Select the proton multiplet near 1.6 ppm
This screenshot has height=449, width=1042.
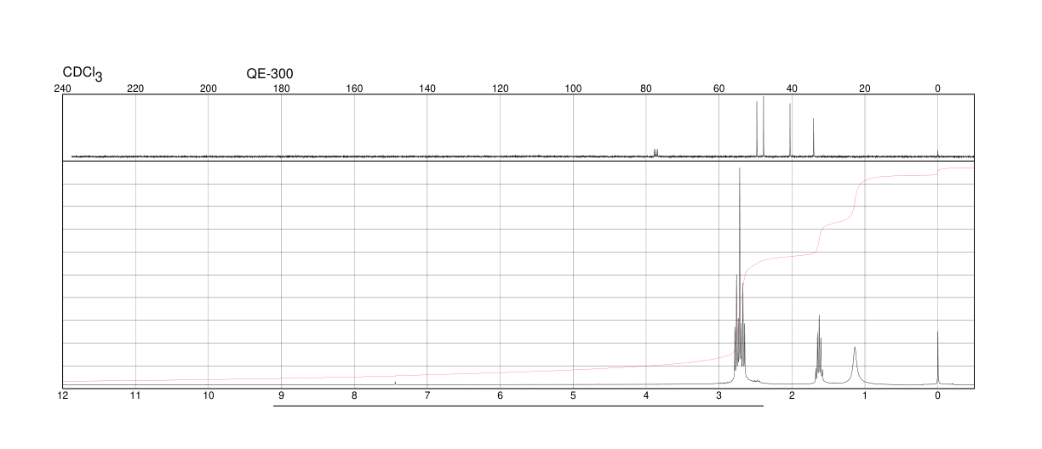point(819,349)
